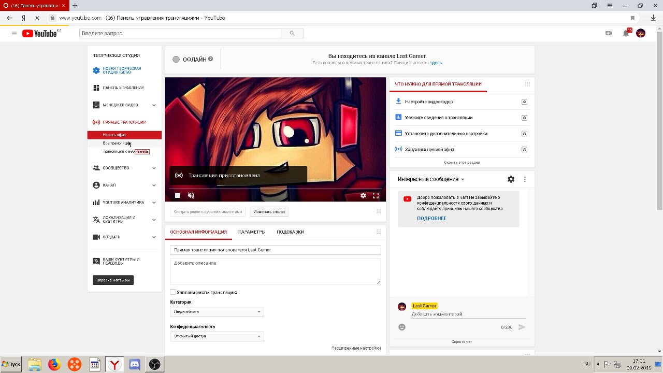Click the search magnifier button

(x=292, y=33)
